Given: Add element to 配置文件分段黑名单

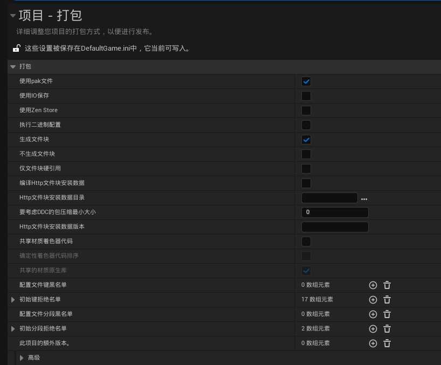Looking at the screenshot, I should (373, 314).
